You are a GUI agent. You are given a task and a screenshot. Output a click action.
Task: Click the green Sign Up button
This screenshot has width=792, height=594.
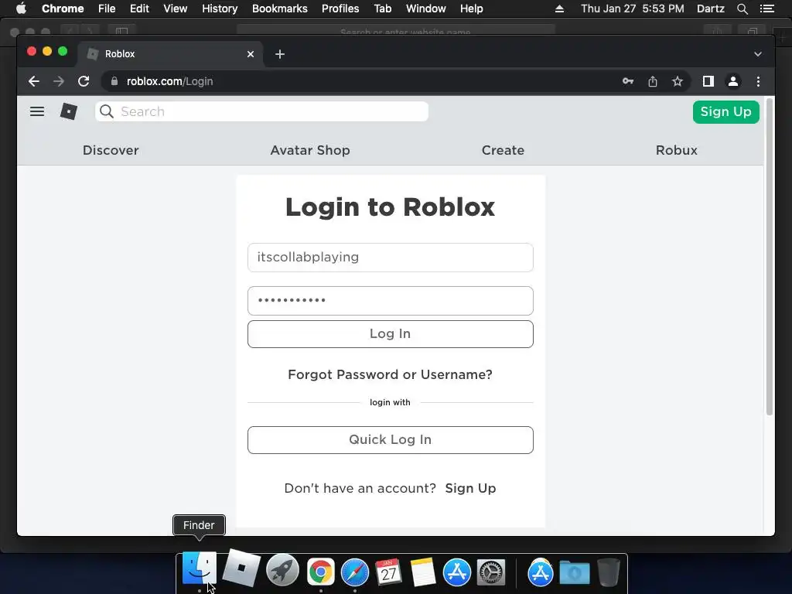[725, 111]
